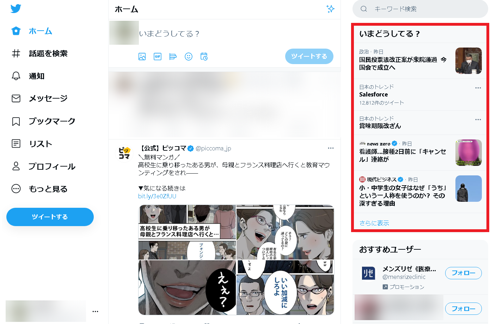Screen dimensions: 503x324
Task: Open the news zero story thumbnail
Action: coord(468,152)
